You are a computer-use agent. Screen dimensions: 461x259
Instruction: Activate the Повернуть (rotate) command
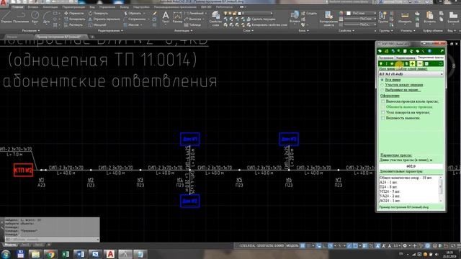98,13
